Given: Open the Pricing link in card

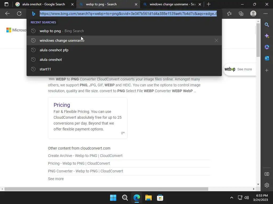Looking at the screenshot, I should [x=62, y=105].
